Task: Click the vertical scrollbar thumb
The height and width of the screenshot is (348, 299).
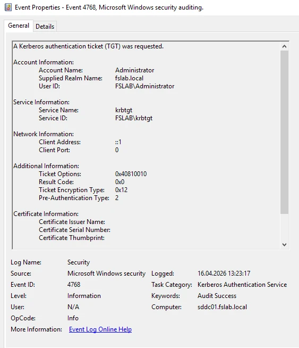Action: click(x=284, y=132)
